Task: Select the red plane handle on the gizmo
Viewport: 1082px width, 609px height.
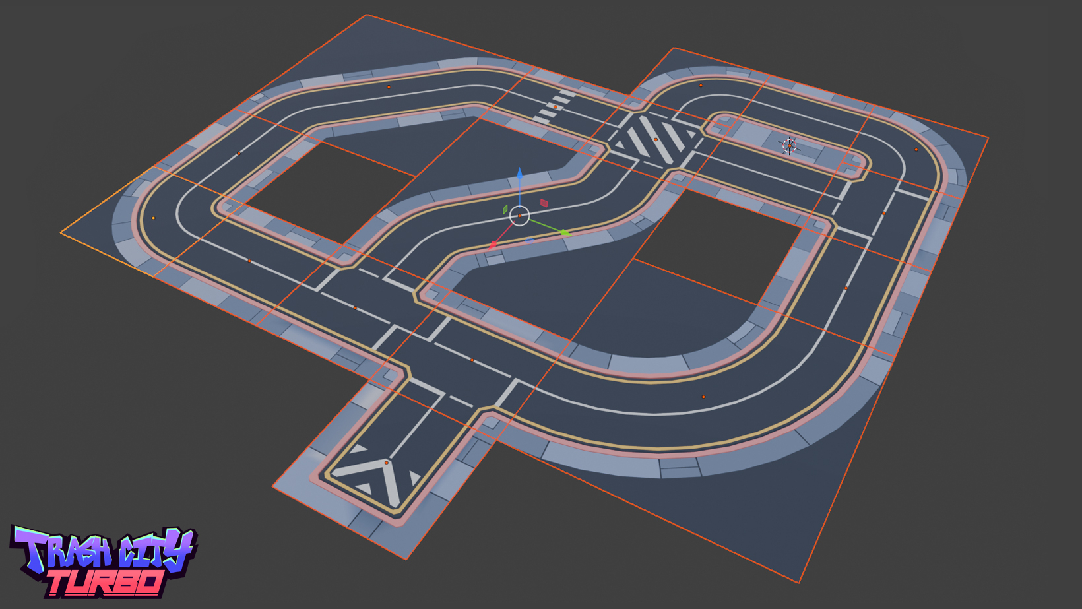Action: click(x=544, y=203)
